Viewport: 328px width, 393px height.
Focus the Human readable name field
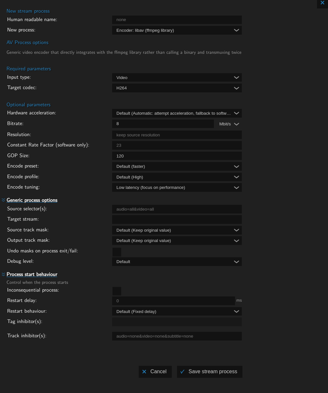pyautogui.click(x=177, y=20)
